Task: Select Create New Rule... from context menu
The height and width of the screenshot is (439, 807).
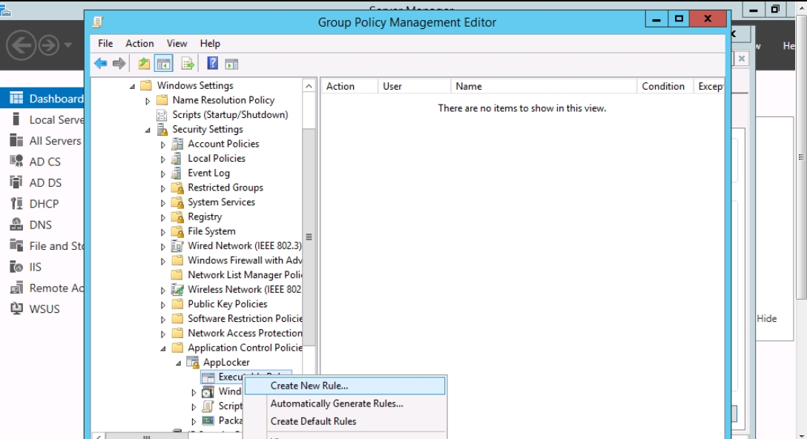Action: [309, 386]
